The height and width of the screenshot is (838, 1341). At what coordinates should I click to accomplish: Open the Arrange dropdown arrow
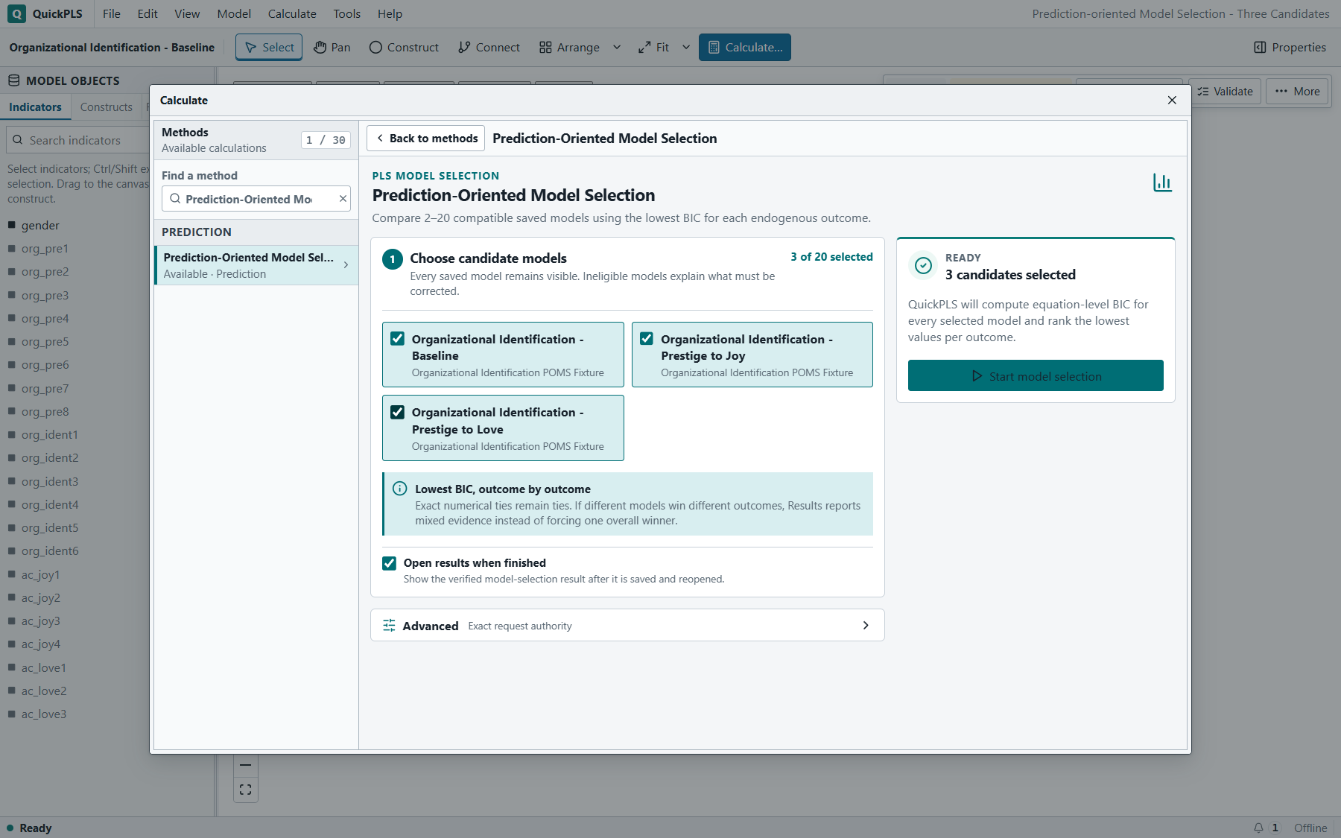tap(617, 47)
